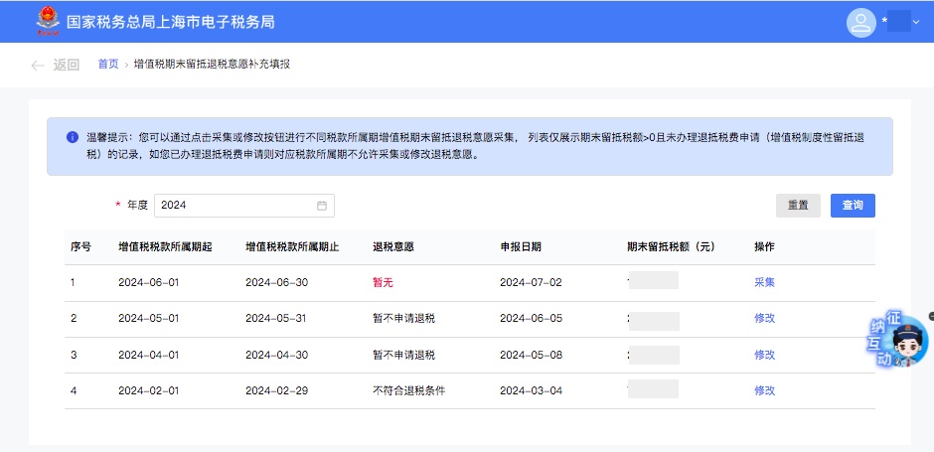
Task: Click 修改 for the 2024-04-01 row
Action: [x=764, y=355]
